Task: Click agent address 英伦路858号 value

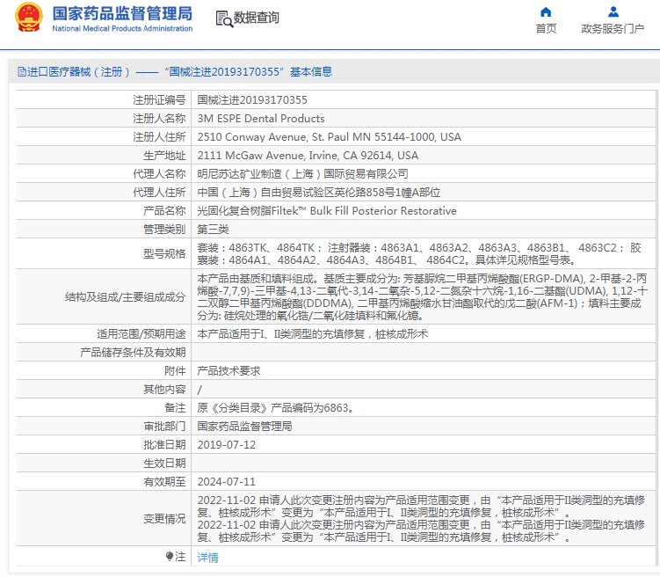Action: (x=319, y=193)
